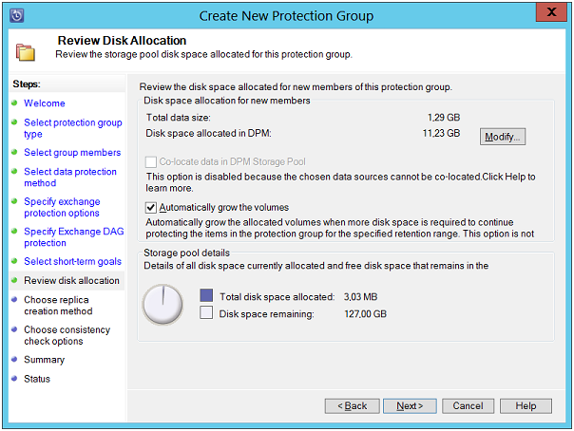Click green bullet beside Review disk allocation

click(x=14, y=280)
